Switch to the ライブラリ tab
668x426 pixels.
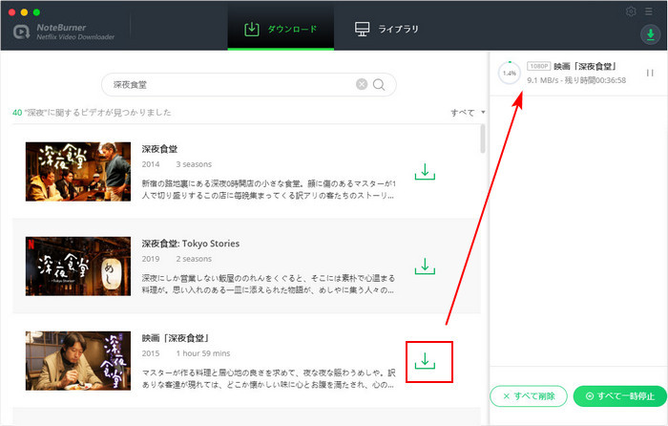pyautogui.click(x=386, y=29)
